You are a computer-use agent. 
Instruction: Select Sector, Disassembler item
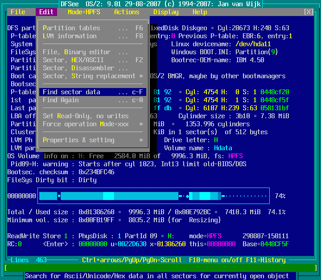(93, 68)
